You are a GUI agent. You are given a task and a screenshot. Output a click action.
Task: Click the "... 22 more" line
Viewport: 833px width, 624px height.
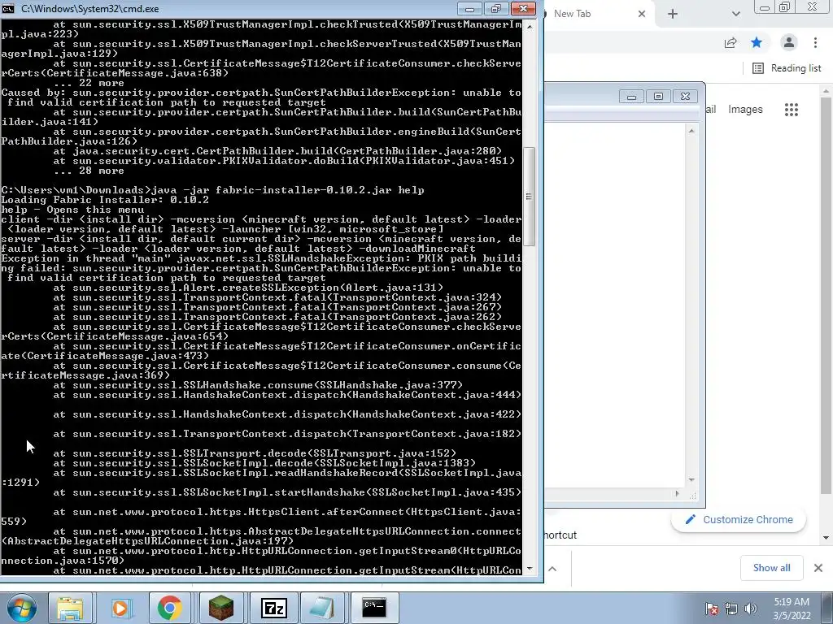(x=88, y=83)
